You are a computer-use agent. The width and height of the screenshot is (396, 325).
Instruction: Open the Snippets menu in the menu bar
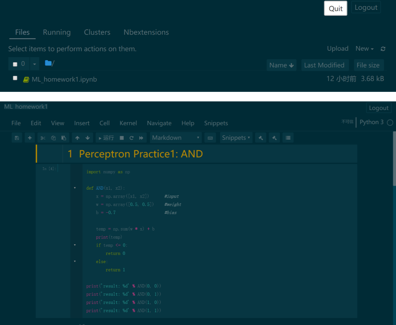(216, 123)
